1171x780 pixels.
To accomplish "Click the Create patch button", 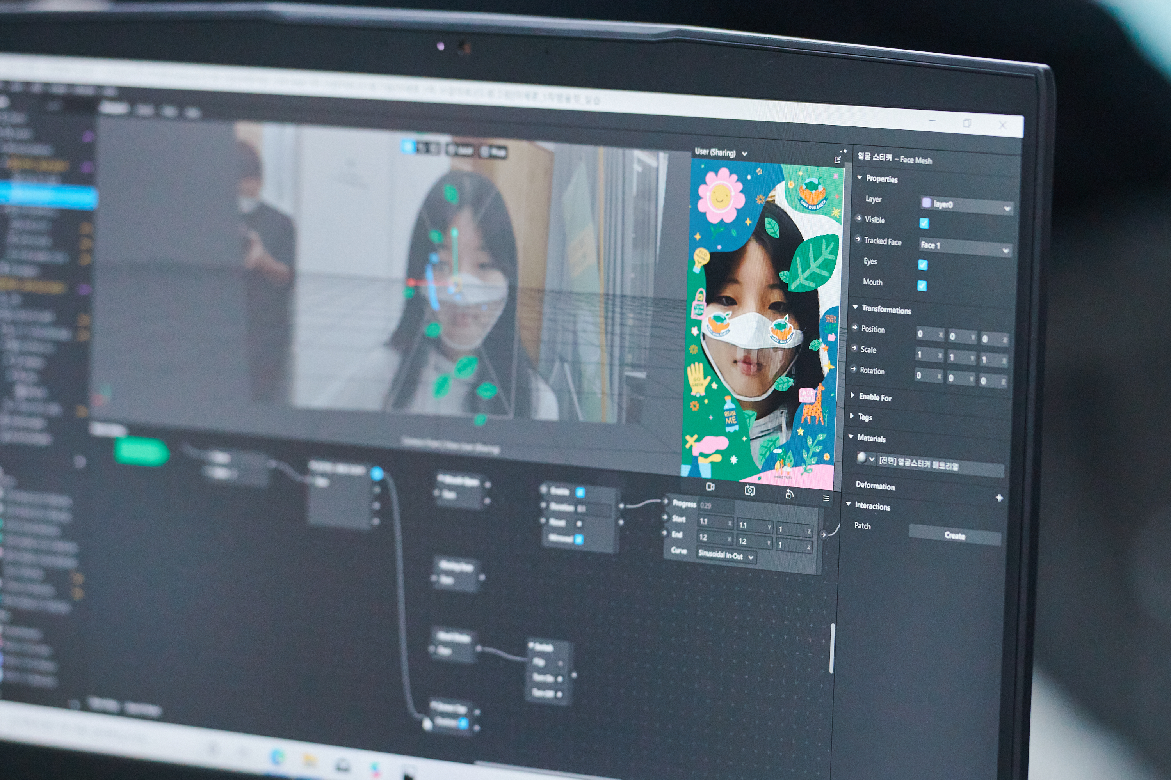I will (x=954, y=535).
